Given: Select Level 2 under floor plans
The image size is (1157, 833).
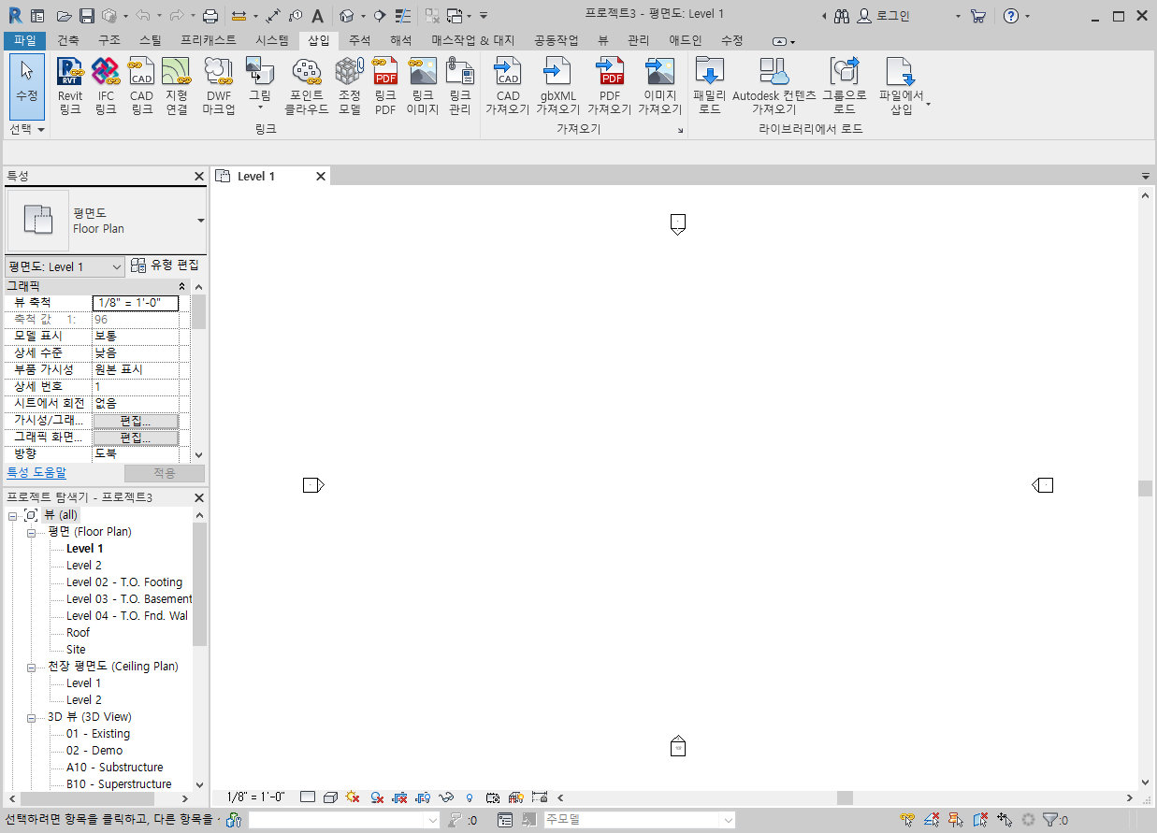Looking at the screenshot, I should coord(84,566).
